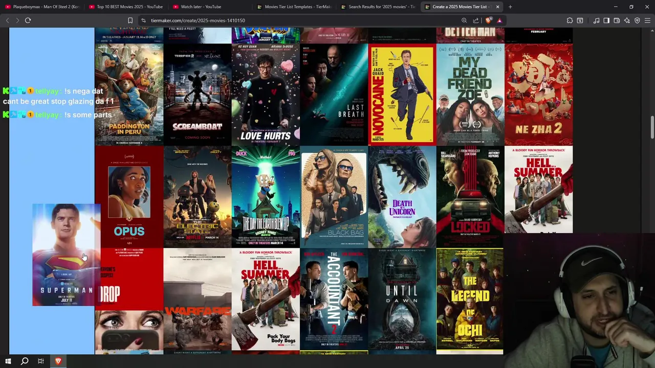Viewport: 655px width, 368px height.
Task: Switch to 'Movies Tier List Templates' tab
Action: click(x=294, y=7)
